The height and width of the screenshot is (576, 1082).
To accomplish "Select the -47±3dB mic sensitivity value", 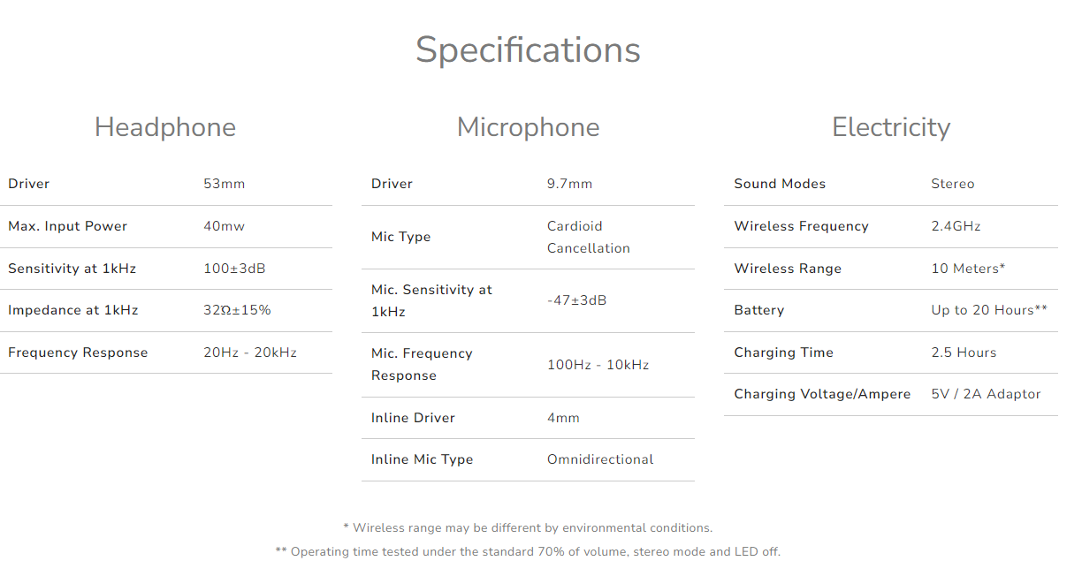I will tap(577, 300).
